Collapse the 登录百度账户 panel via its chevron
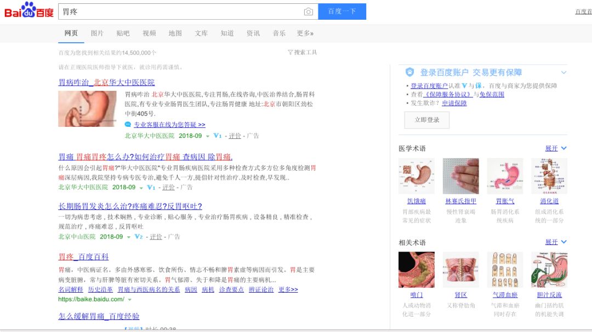The height and width of the screenshot is (332, 592). coord(564,72)
